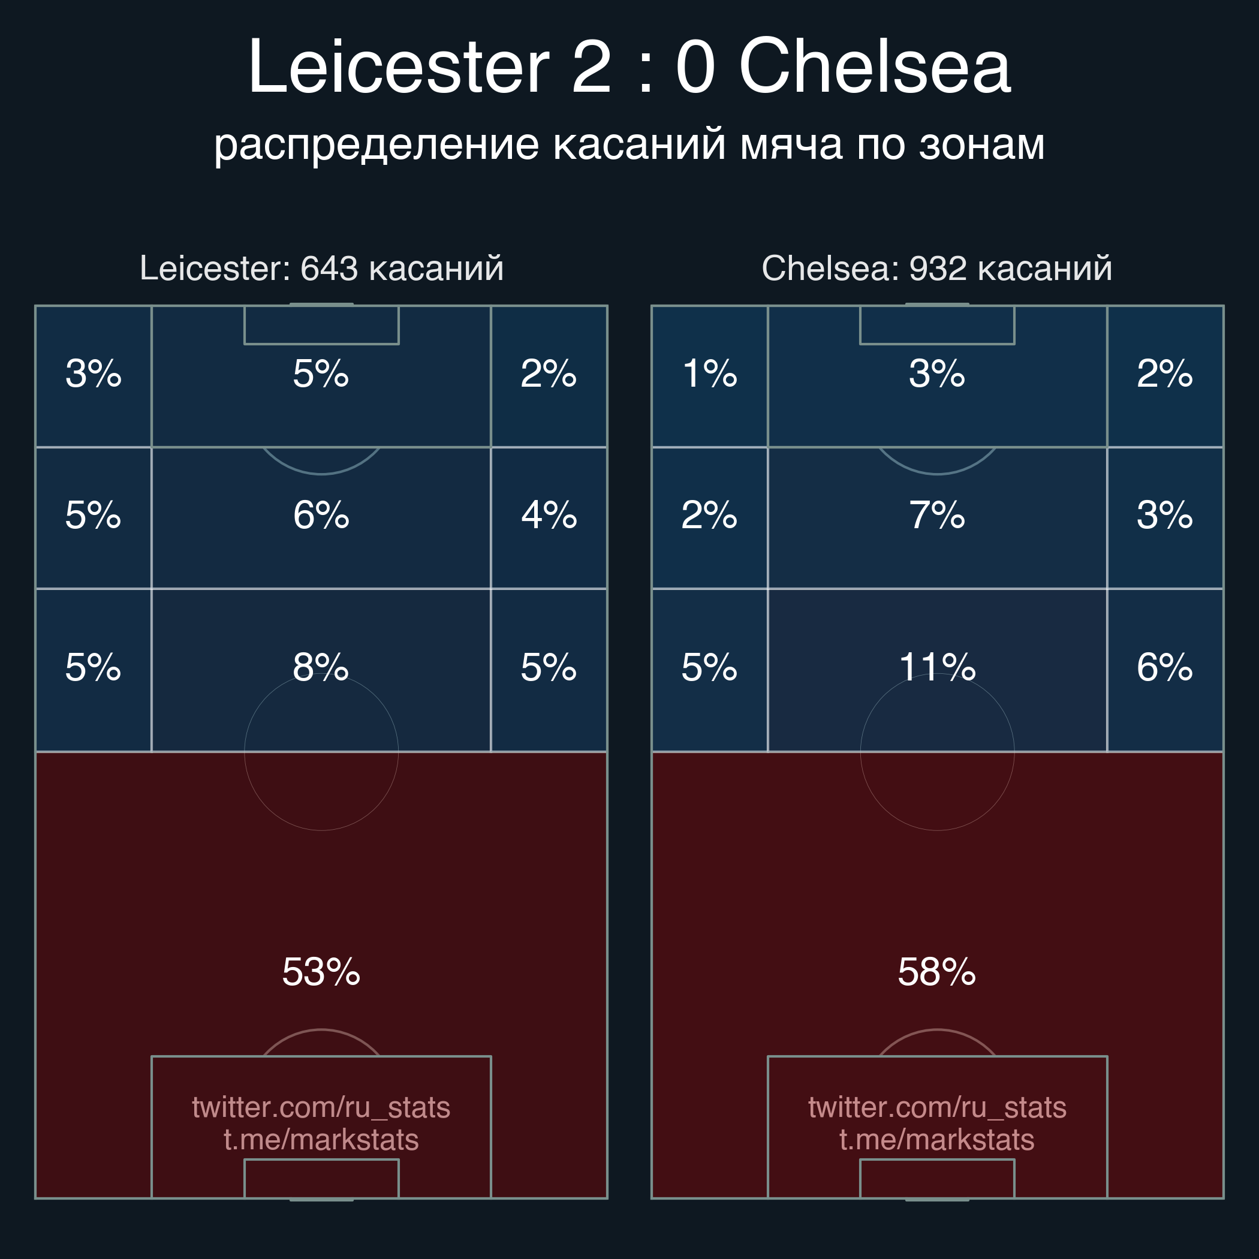The height and width of the screenshot is (1259, 1259).
Task: Click the "Leicester: 643 касаний" heading
Action: [x=321, y=269]
